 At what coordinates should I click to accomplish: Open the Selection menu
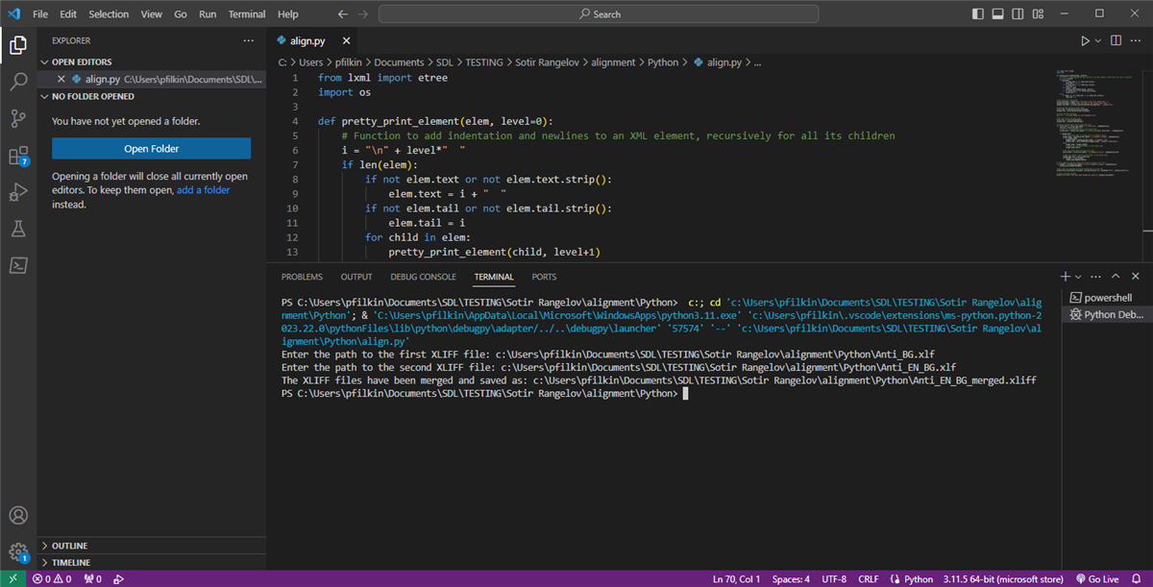(x=109, y=14)
